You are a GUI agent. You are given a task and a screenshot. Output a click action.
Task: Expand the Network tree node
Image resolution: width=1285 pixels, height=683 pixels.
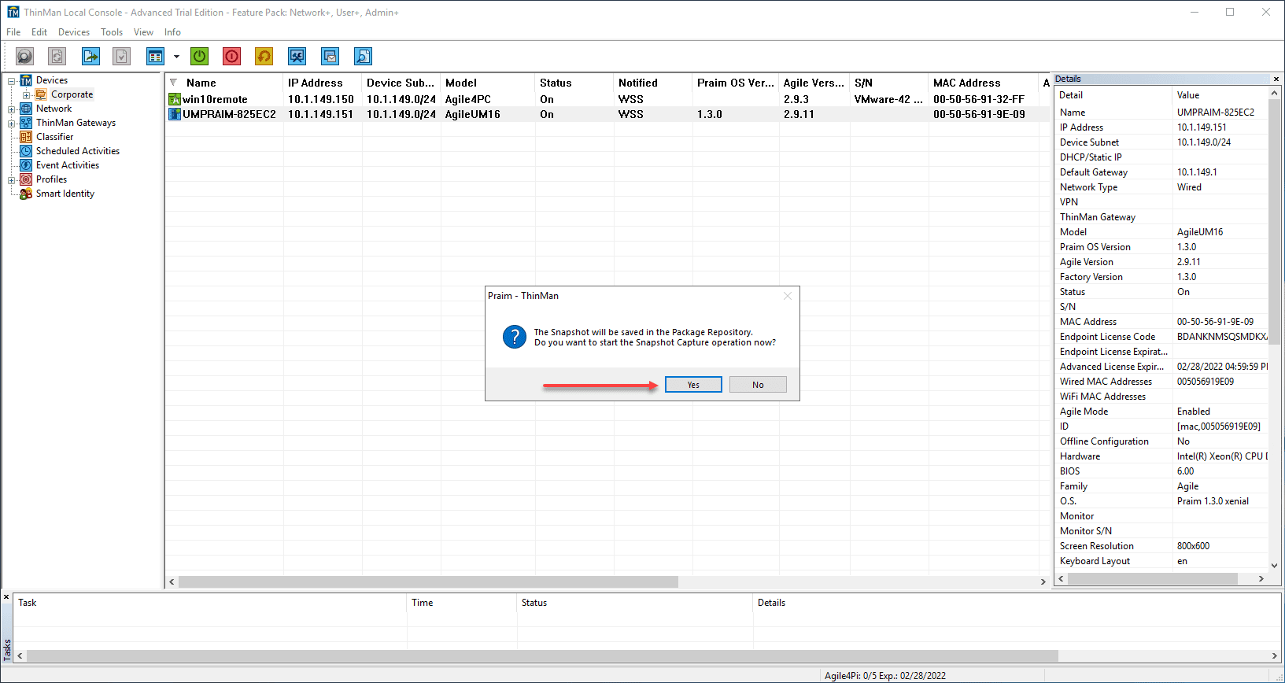12,109
